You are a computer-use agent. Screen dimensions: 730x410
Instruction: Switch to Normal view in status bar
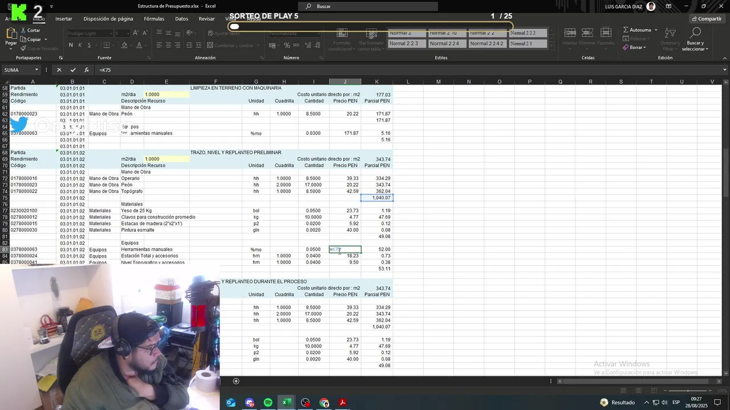point(623,391)
